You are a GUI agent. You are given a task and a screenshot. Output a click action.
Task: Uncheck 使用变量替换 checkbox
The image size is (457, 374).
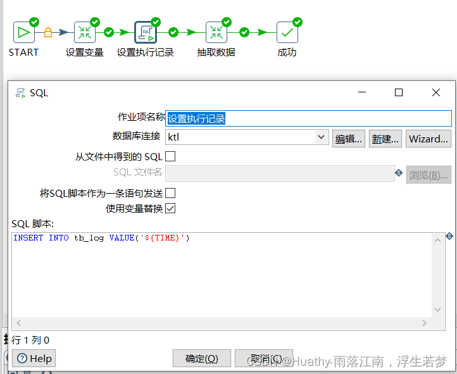pyautogui.click(x=170, y=208)
